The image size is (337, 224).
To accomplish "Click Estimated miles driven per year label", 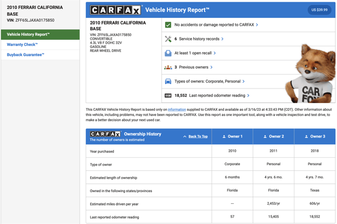I will 114,204.
